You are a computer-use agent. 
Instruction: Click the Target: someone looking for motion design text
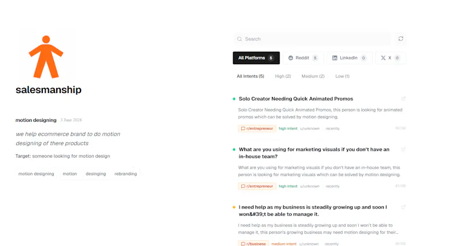(x=63, y=156)
